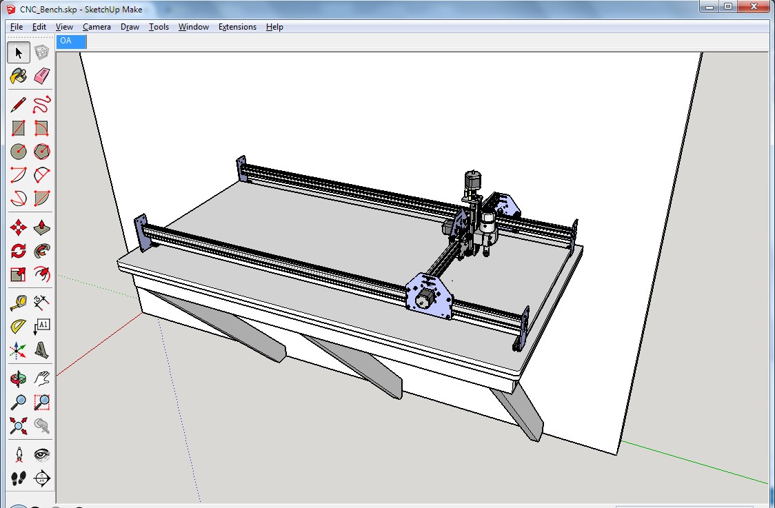Screen dimensions: 775x508
Task: Click the Zoom Extents tool
Action: 19,425
